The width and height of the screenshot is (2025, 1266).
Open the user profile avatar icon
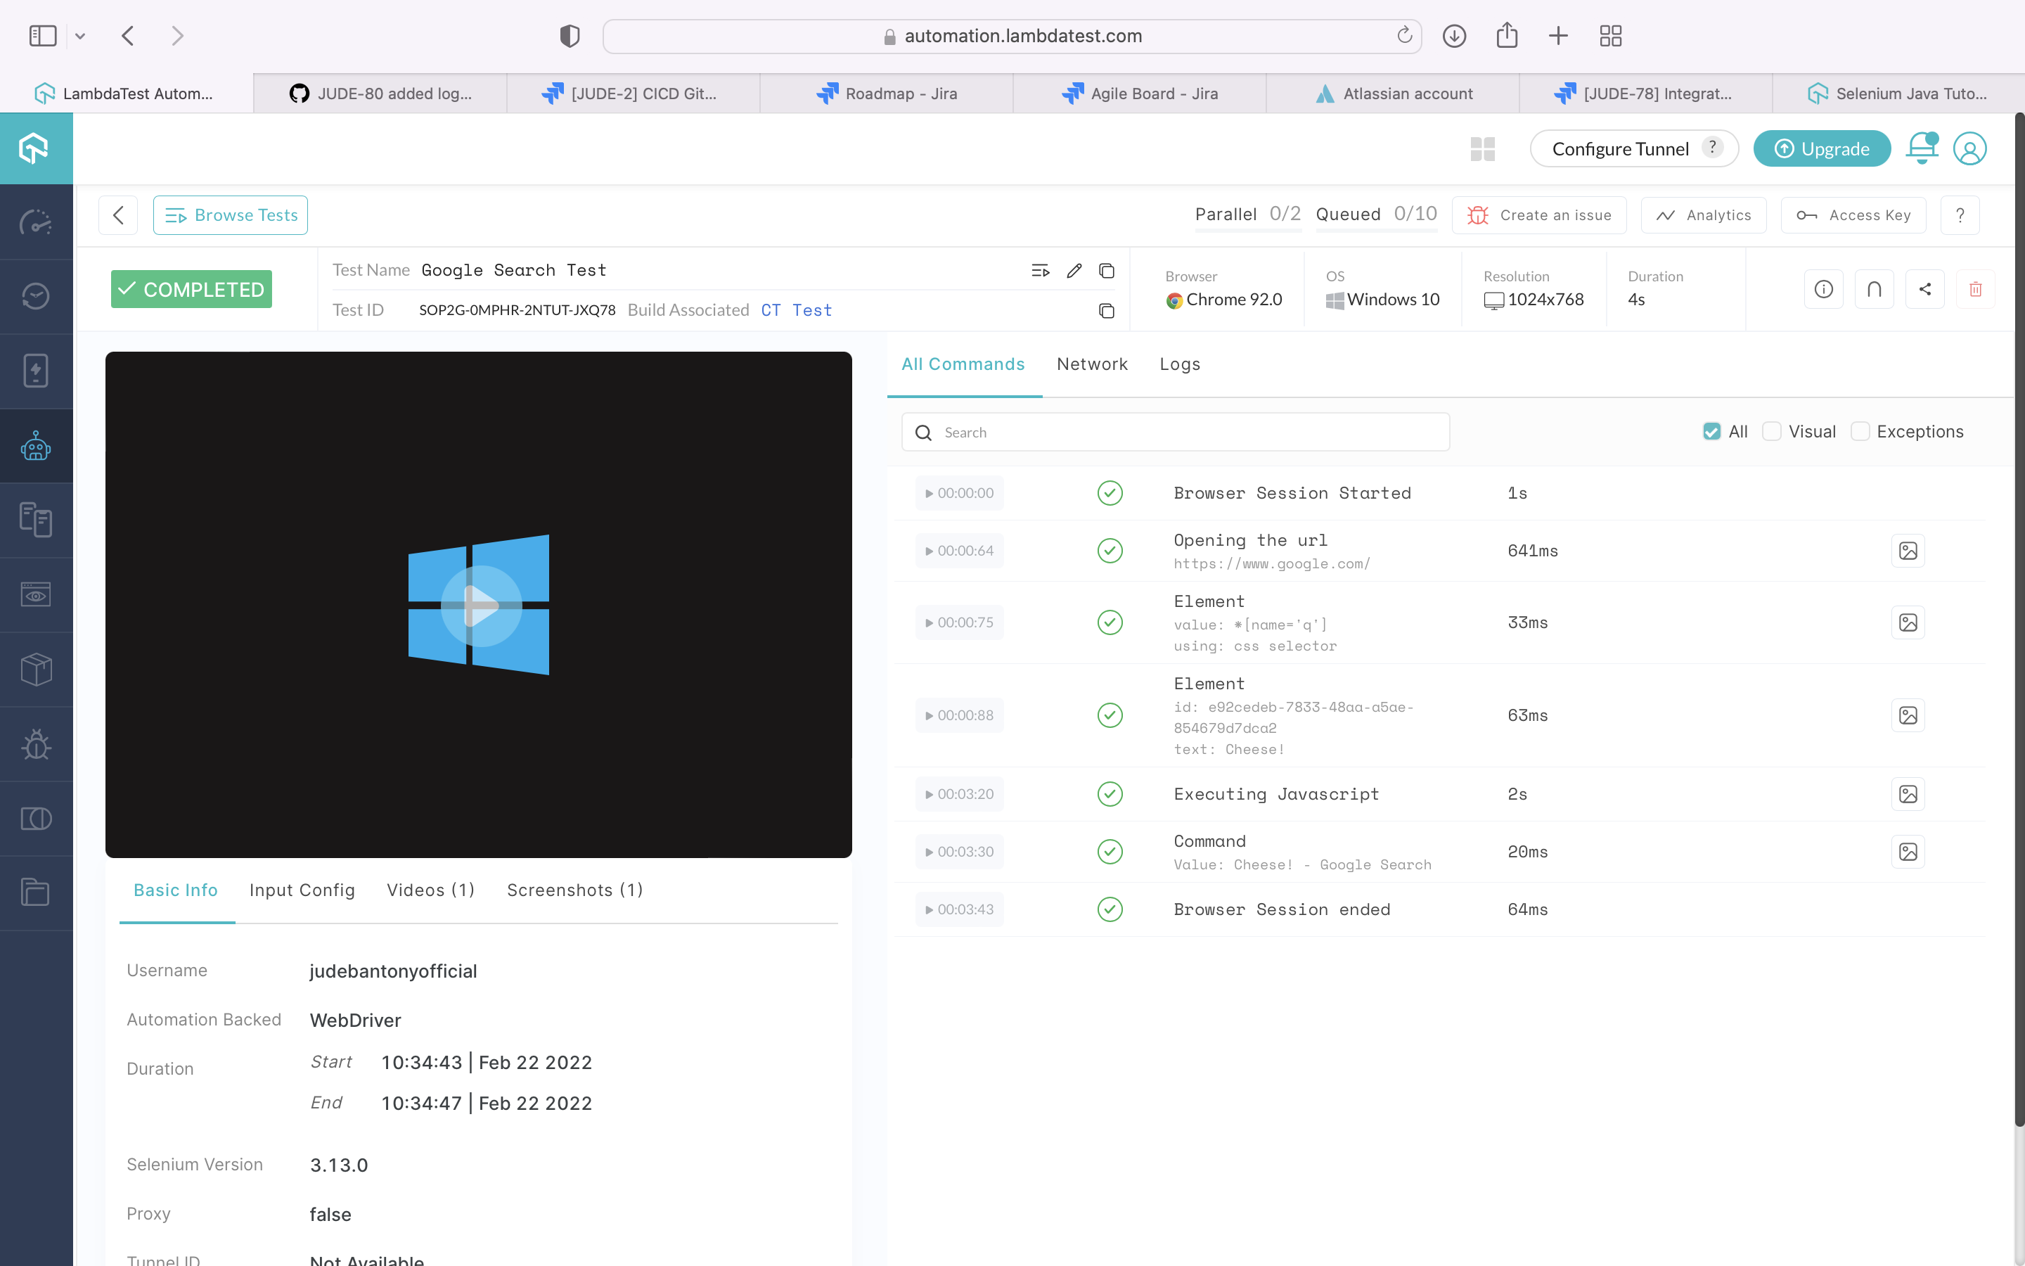coord(1969,148)
